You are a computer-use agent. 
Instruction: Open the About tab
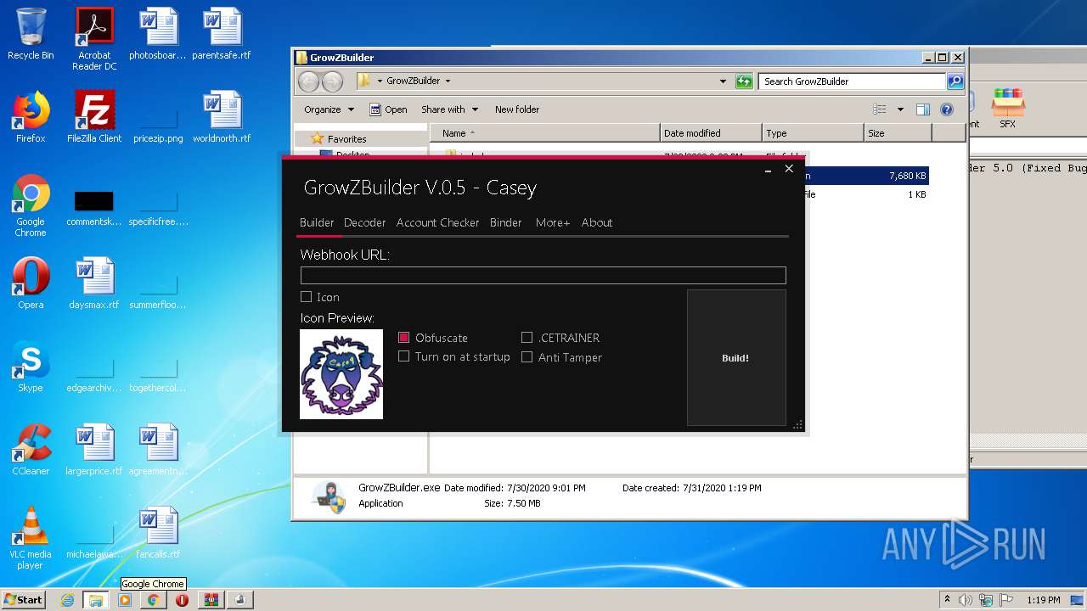click(x=597, y=222)
